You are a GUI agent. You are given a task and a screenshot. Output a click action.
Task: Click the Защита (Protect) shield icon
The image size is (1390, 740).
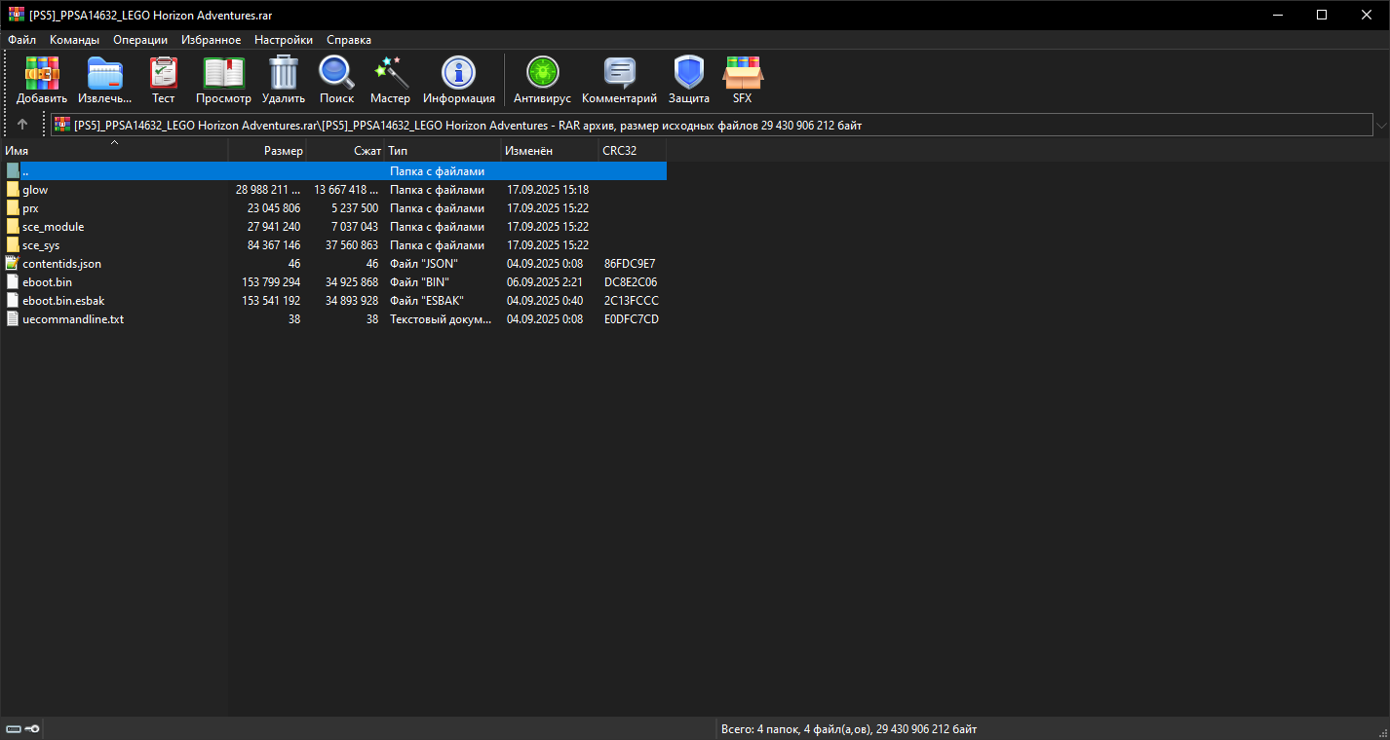(x=689, y=73)
